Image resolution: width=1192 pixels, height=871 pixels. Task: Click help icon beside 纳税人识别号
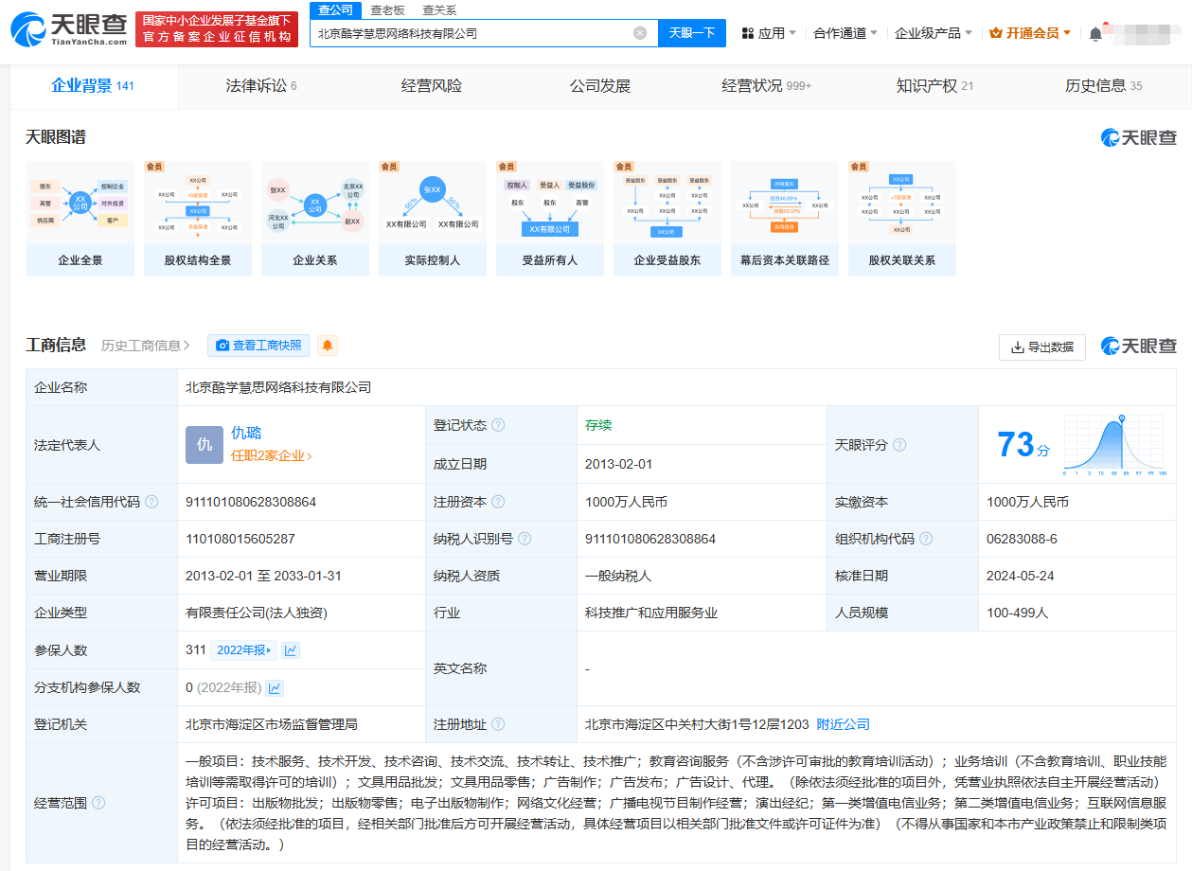525,539
